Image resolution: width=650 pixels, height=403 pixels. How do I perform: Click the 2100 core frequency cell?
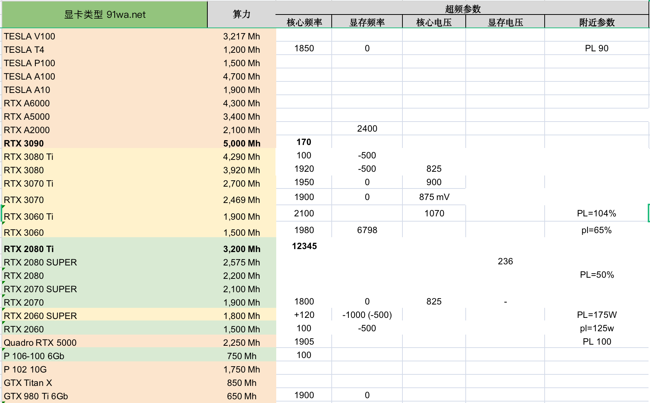pos(304,213)
